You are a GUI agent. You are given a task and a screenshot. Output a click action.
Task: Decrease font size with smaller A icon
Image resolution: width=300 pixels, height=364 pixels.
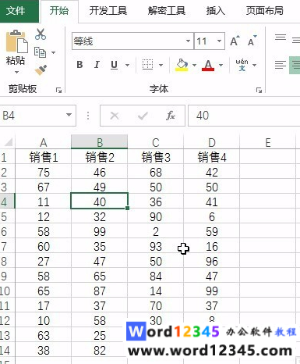pyautogui.click(x=252, y=41)
